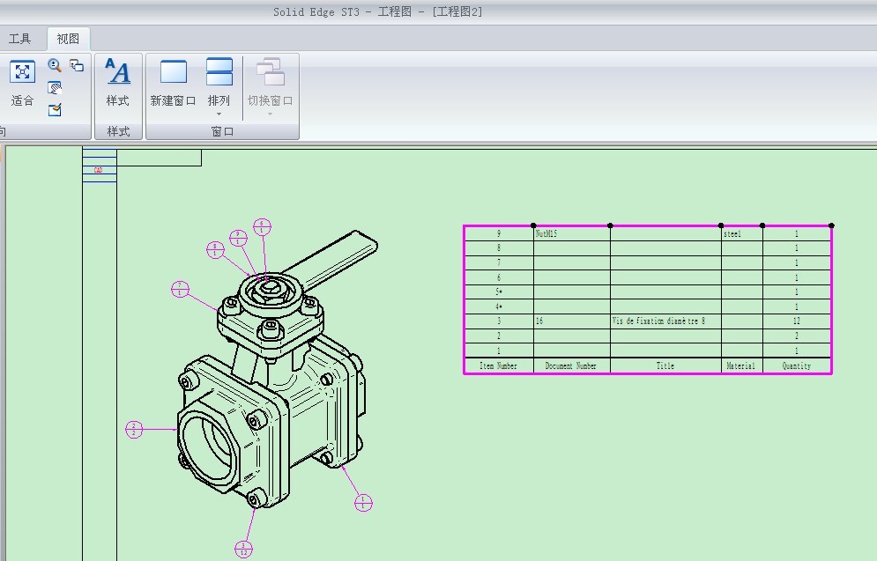Viewport: 877px width, 561px height.
Task: Select balloon 2 left of pipe opening
Action: point(134,429)
